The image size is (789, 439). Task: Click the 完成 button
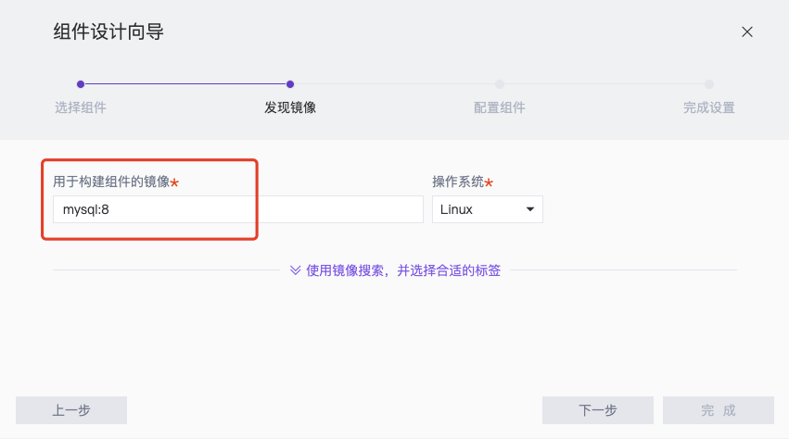pos(718,410)
